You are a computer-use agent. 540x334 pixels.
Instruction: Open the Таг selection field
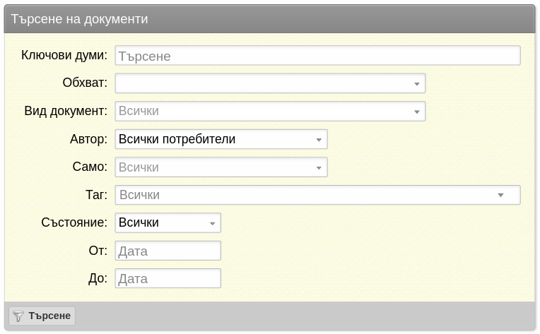[317, 195]
